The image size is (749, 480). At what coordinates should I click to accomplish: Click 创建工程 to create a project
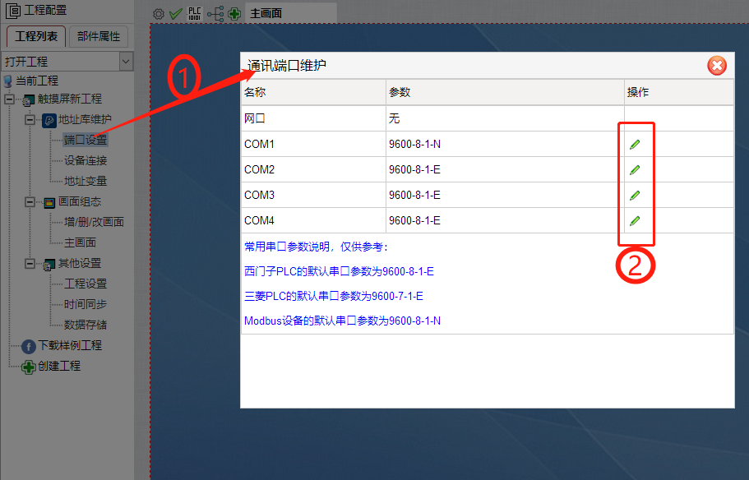58,367
